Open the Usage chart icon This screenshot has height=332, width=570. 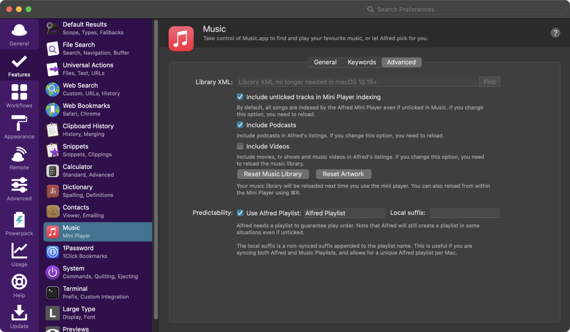[x=19, y=251]
